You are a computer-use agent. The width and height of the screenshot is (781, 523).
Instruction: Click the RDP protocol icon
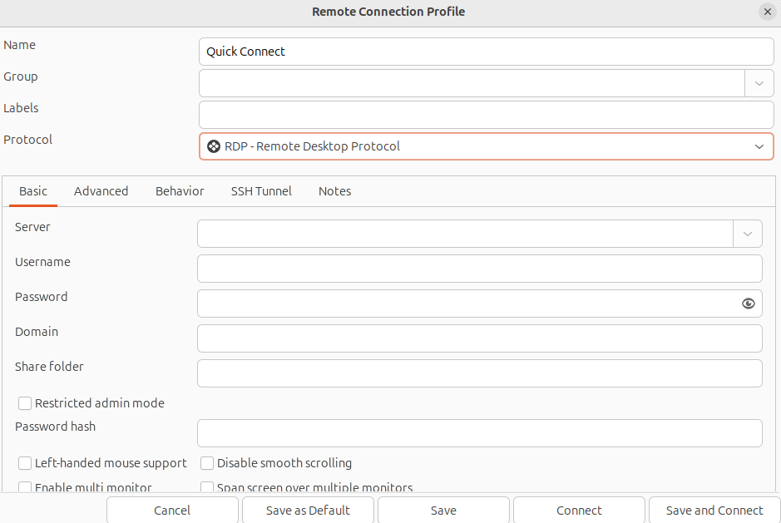(214, 146)
